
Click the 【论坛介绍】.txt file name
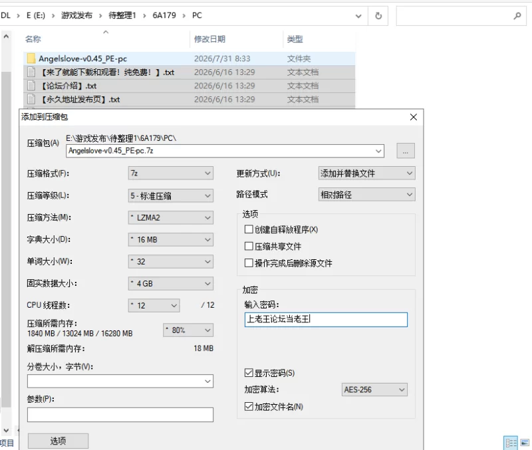pyautogui.click(x=69, y=86)
